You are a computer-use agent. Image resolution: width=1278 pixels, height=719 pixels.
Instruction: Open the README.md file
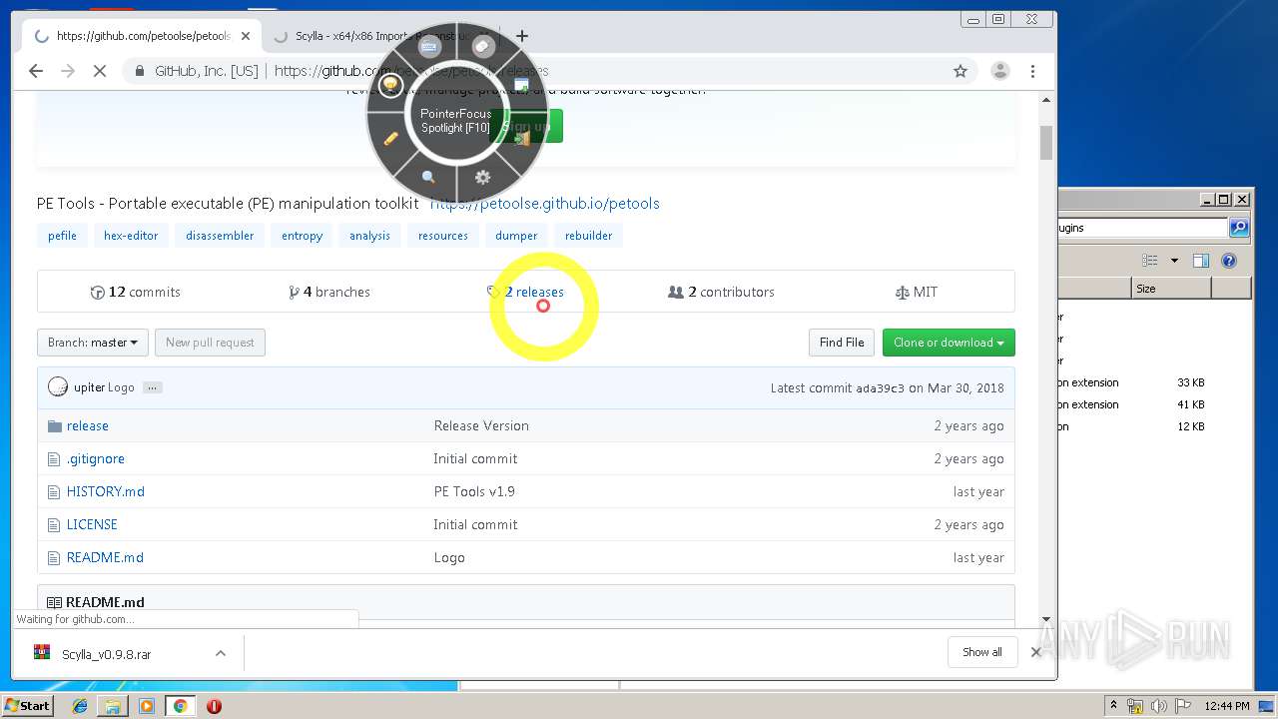pos(105,557)
